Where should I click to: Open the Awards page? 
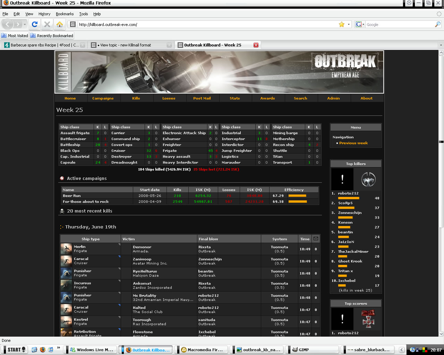pyautogui.click(x=268, y=98)
